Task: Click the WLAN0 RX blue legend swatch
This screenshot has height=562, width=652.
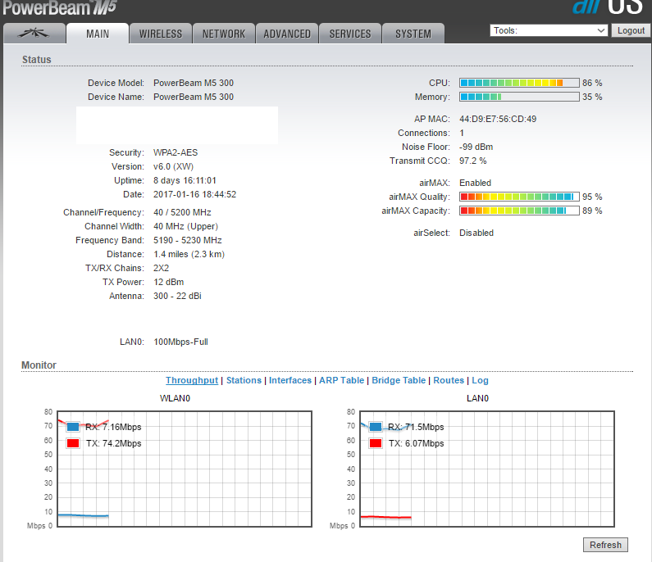Action: pyautogui.click(x=73, y=427)
